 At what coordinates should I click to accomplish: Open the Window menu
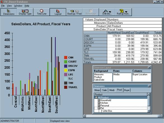tap(18, 6)
